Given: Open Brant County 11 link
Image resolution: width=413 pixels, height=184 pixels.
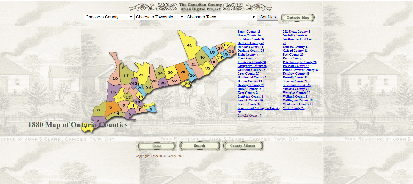Looking at the screenshot, I should coord(249,32).
